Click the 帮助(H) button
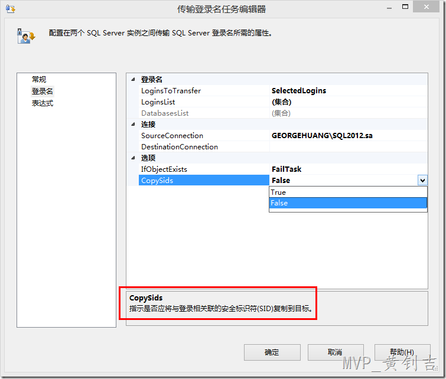446x379 pixels. click(x=402, y=352)
